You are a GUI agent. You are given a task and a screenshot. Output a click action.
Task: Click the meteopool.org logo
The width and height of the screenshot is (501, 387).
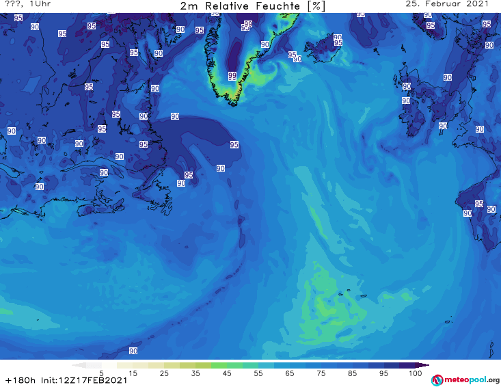(x=465, y=380)
